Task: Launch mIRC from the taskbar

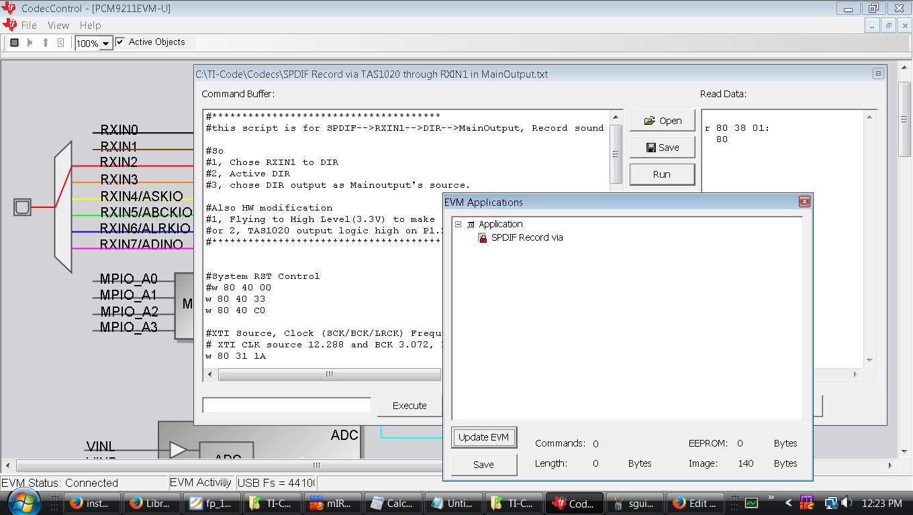Action: [x=332, y=504]
